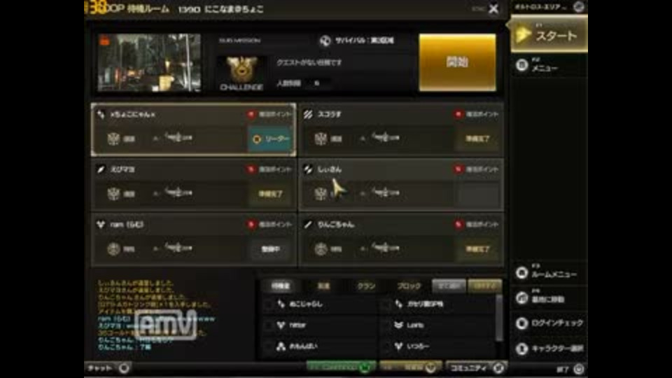
Task: Click the map preview thumbnail
Action: [x=149, y=63]
